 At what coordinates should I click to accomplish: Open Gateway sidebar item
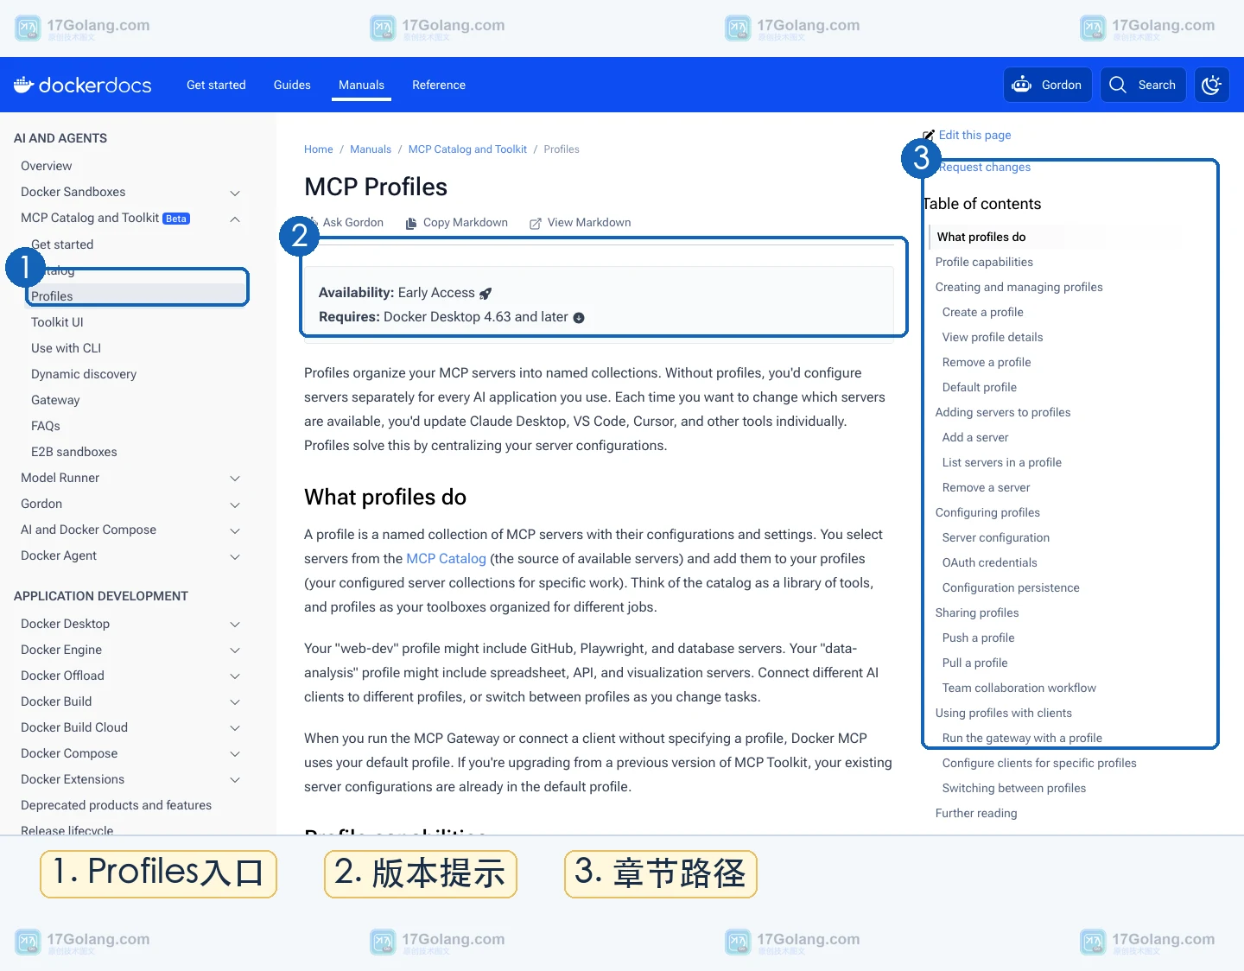coord(55,400)
